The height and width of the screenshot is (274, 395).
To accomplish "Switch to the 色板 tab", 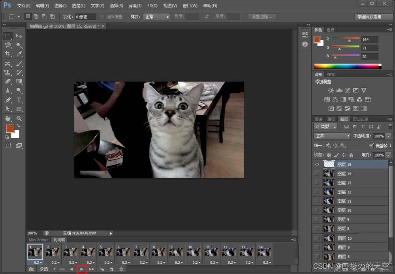I will coord(330,30).
